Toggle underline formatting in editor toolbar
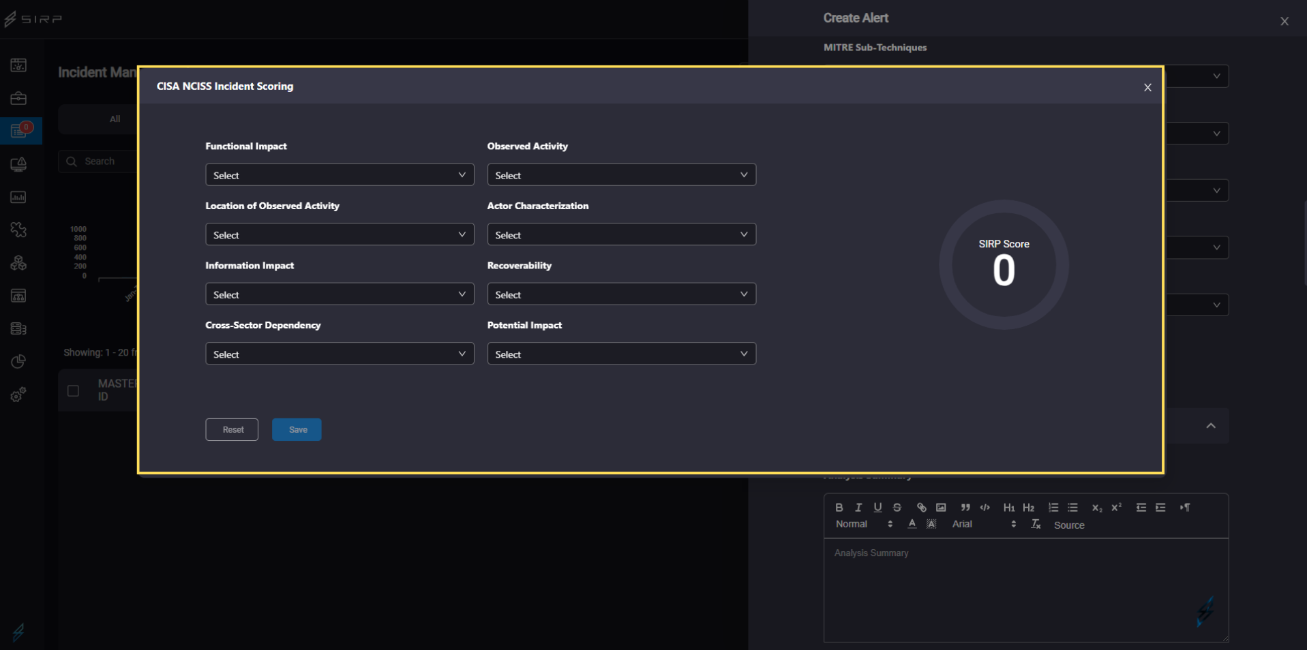The width and height of the screenshot is (1307, 650). (877, 508)
